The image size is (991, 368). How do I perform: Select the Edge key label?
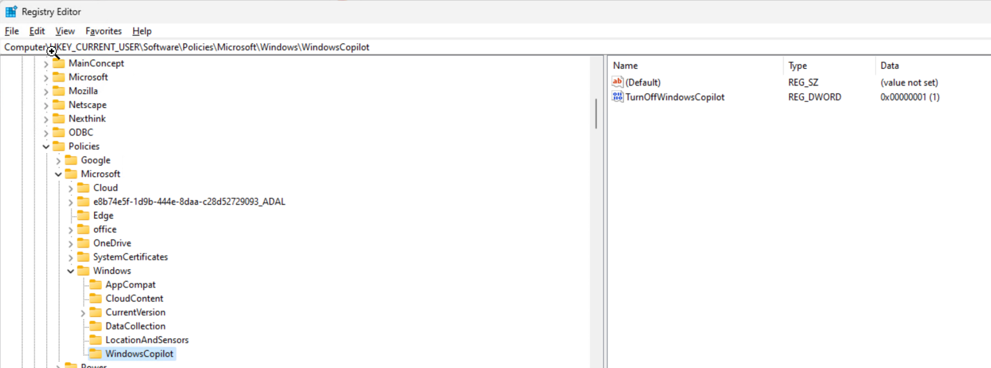104,215
